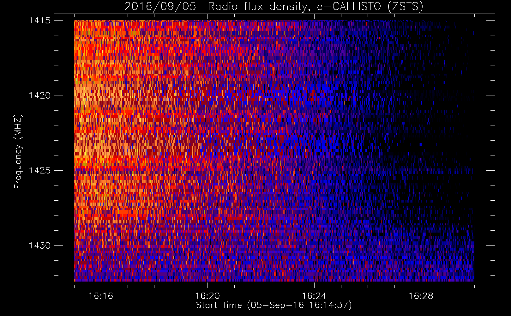Click the plot title '2016/09/05 Radio flux density, e-CALLISTO (ZSTS)'
The image size is (511, 316).
coord(274,7)
